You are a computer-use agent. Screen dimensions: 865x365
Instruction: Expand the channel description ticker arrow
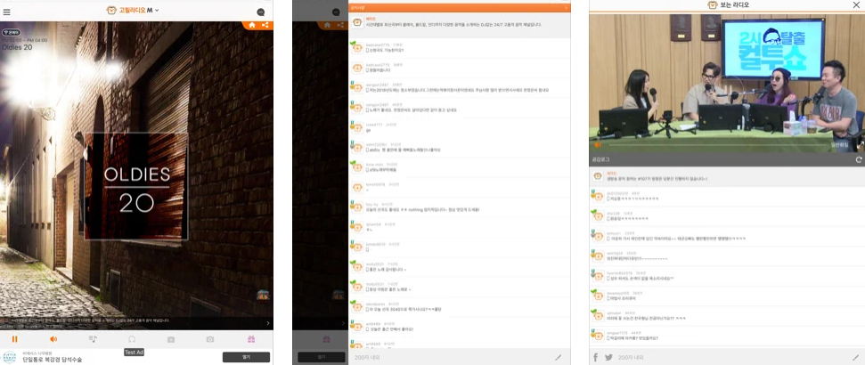[x=268, y=323]
